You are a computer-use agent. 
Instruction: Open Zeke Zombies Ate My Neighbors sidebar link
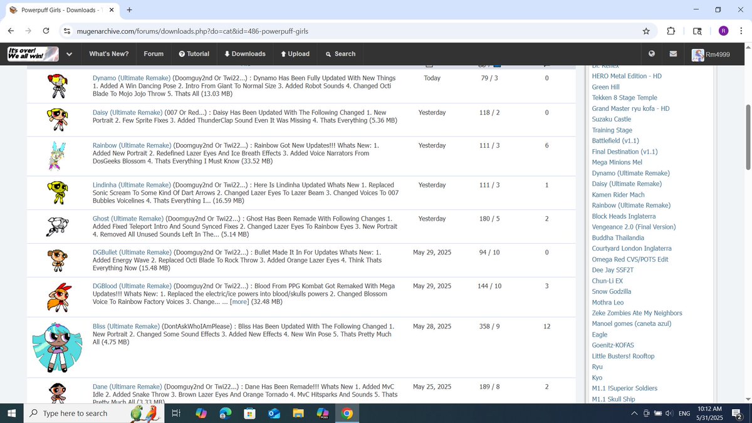[x=637, y=313]
